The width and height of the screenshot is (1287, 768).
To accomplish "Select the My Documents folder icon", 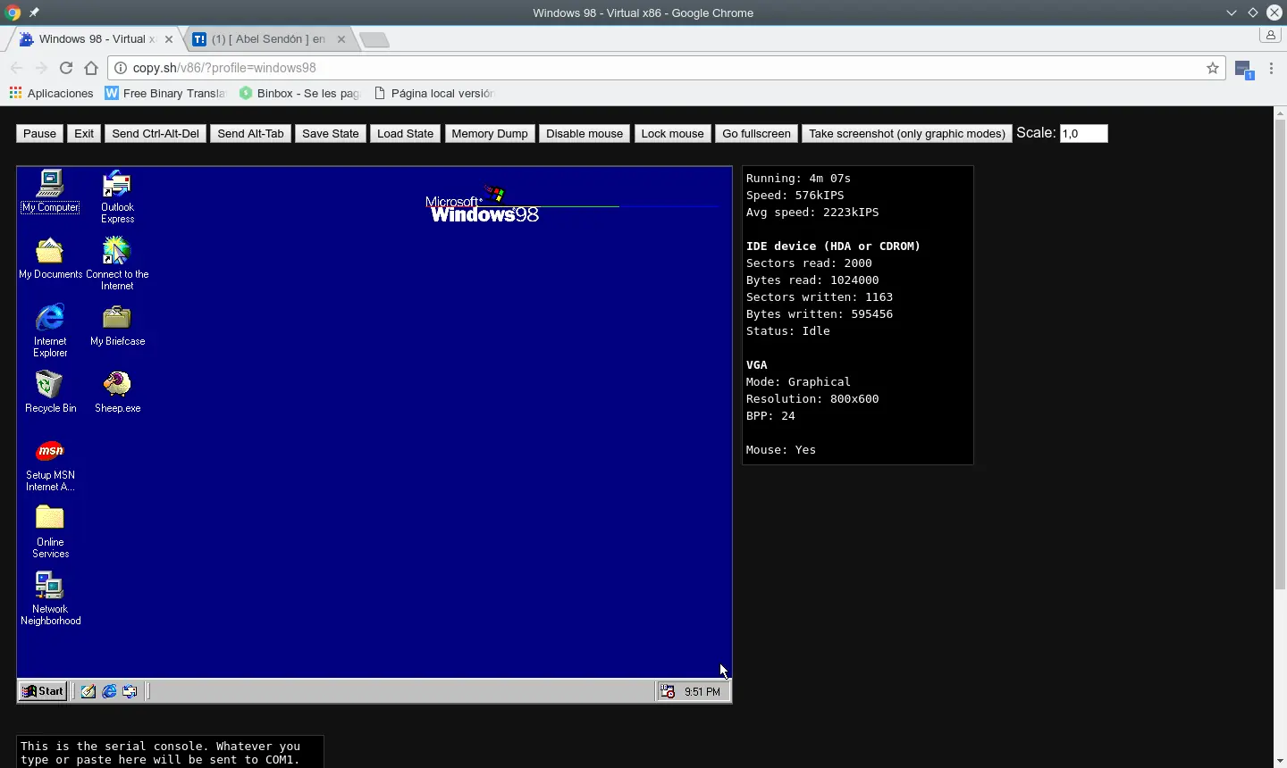I will tap(50, 258).
